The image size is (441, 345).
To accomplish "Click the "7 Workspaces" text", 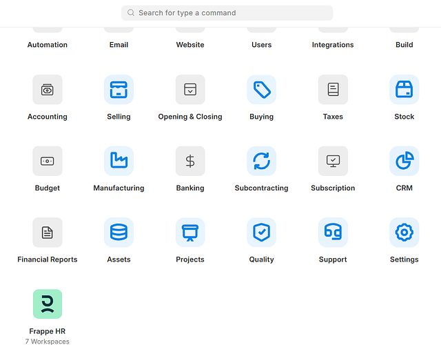I will [48, 342].
